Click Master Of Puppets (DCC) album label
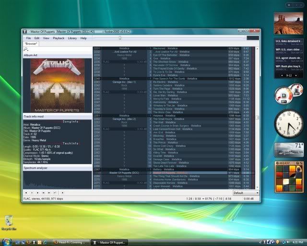The height and width of the screenshot is (246, 307). [124, 173]
